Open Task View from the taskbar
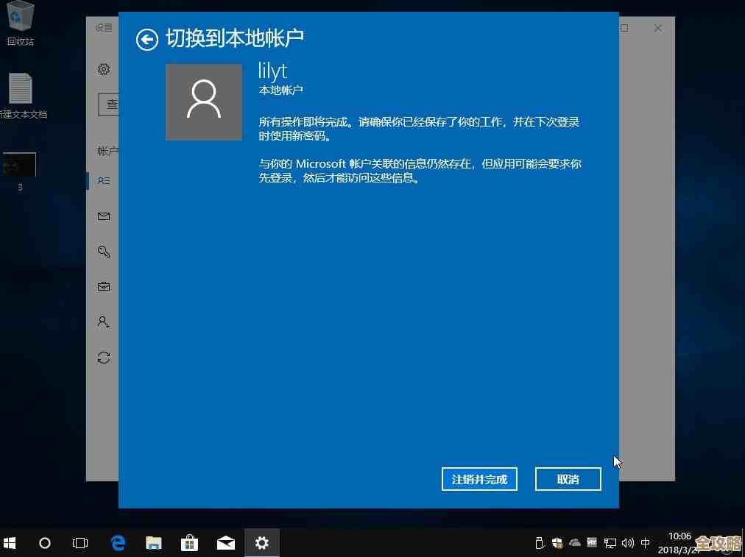 (x=80, y=542)
